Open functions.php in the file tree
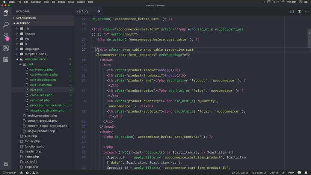The width and height of the screenshot is (311, 175). pyautogui.click(x=34, y=146)
